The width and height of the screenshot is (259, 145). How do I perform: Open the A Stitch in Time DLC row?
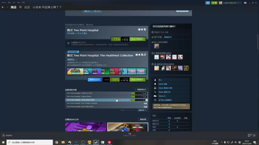(x=107, y=93)
